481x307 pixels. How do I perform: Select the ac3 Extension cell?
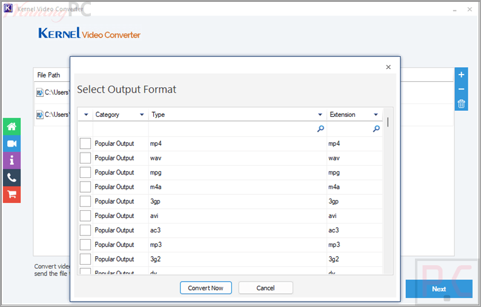tap(354, 230)
